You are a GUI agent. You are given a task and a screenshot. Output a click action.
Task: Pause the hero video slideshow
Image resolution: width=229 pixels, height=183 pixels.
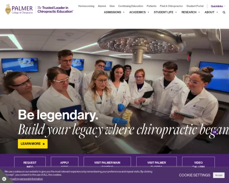214,132
